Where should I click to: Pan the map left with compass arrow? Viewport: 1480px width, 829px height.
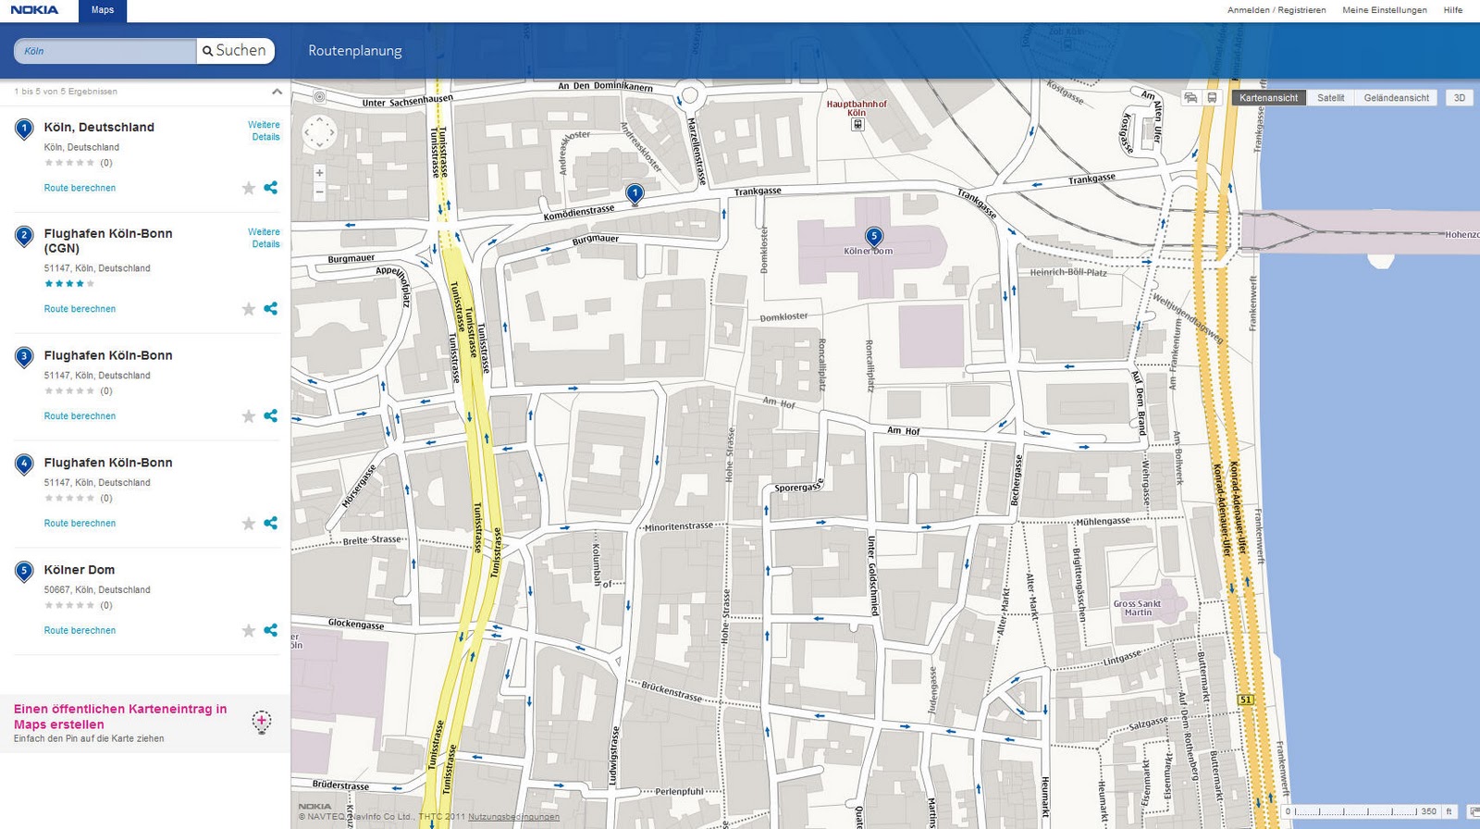(x=307, y=132)
